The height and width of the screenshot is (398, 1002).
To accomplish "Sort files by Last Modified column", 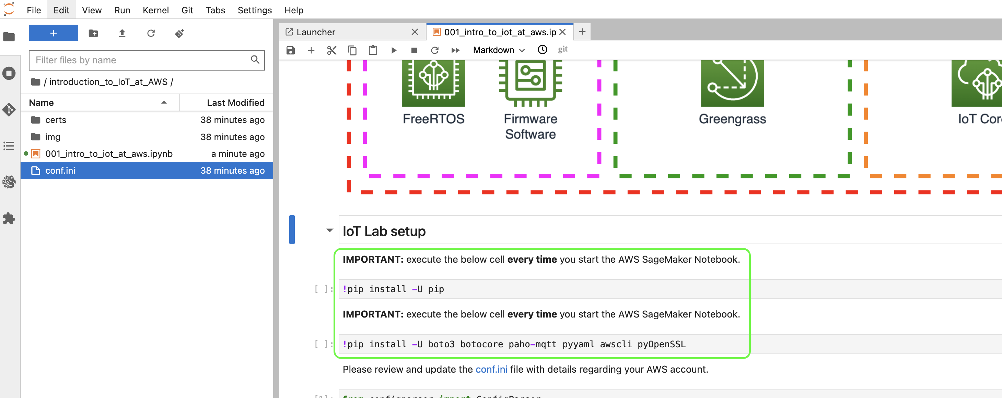I will pyautogui.click(x=226, y=102).
